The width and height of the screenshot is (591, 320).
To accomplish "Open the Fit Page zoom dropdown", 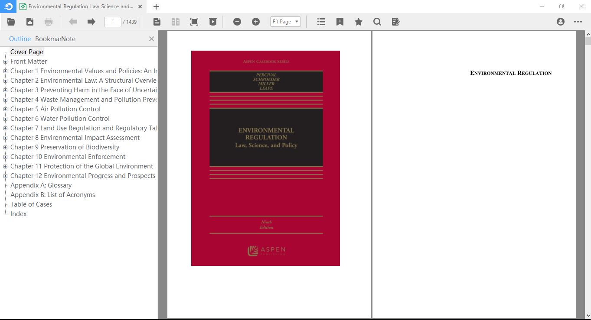I will coord(285,22).
